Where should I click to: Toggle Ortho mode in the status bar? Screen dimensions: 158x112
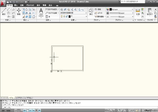22,110
